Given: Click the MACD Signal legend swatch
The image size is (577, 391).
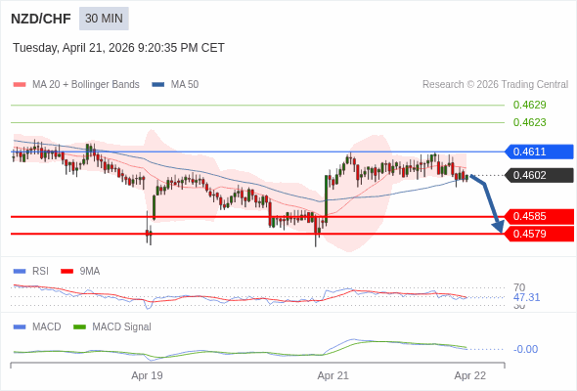Looking at the screenshot, I should pos(79,327).
